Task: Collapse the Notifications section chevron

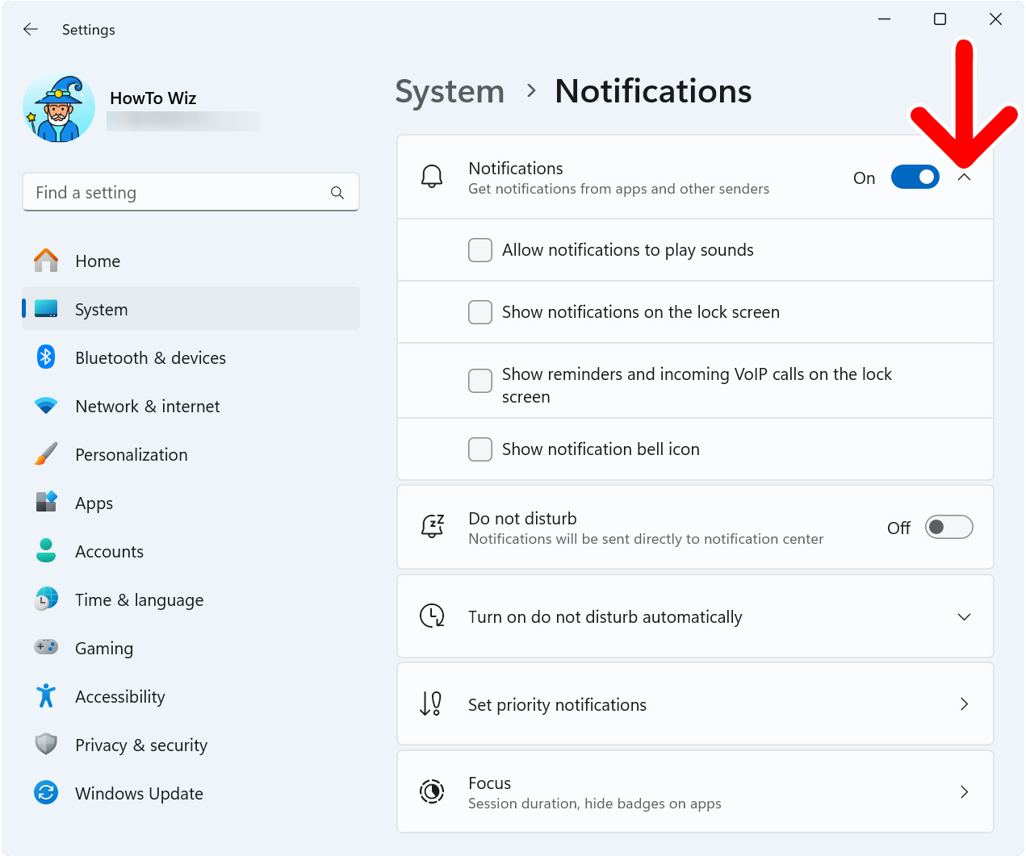Action: (x=964, y=177)
